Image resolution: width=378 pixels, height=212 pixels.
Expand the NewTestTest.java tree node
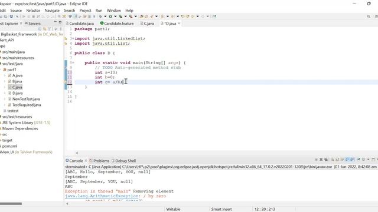tap(5, 99)
